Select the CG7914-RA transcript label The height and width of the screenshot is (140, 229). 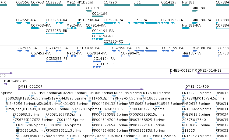point(96,25)
